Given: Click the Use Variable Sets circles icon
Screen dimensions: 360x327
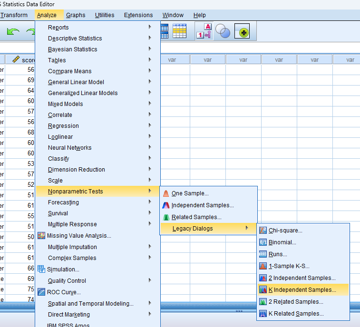Looking at the screenshot, I should (x=223, y=31).
